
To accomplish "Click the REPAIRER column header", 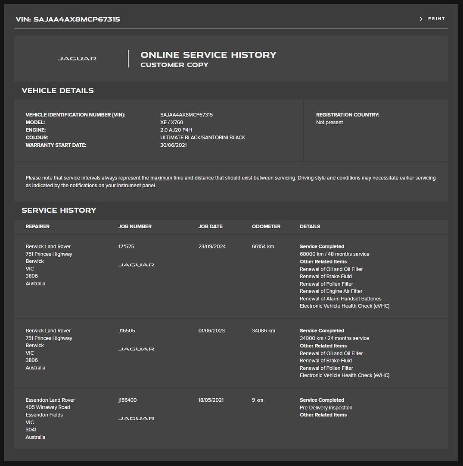I will click(x=37, y=227).
